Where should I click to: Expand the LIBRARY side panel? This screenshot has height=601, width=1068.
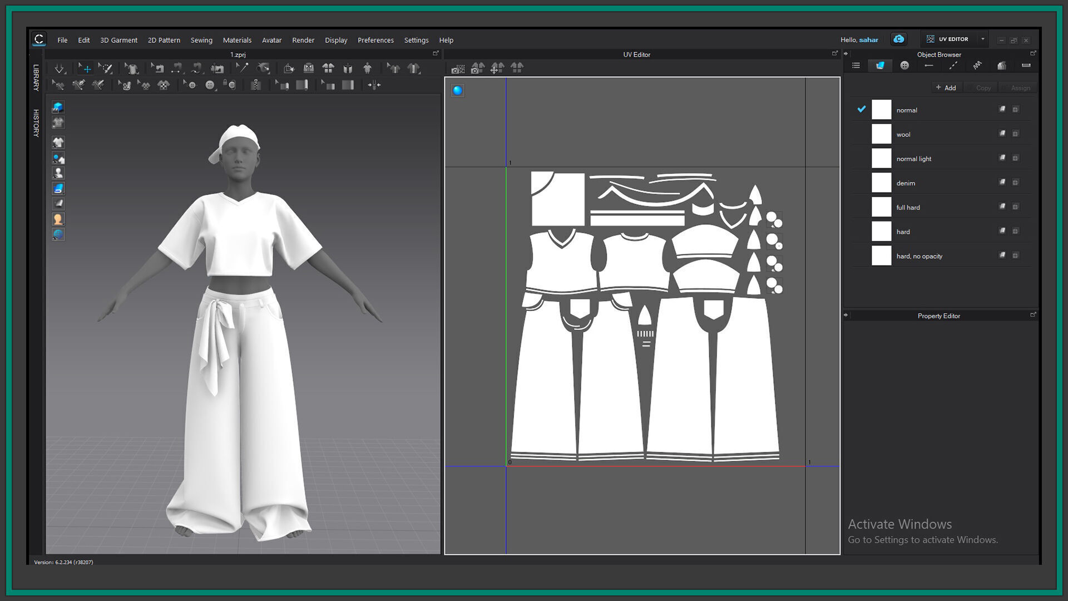pyautogui.click(x=36, y=77)
